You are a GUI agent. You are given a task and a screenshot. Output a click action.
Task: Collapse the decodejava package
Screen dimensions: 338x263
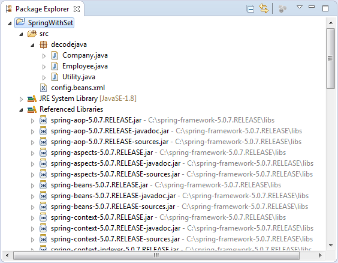[32, 45]
